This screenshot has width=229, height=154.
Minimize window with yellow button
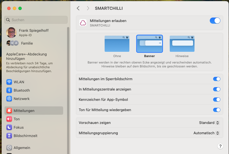[14, 8]
